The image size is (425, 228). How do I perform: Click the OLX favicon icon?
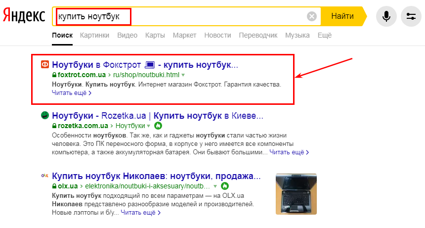click(44, 176)
